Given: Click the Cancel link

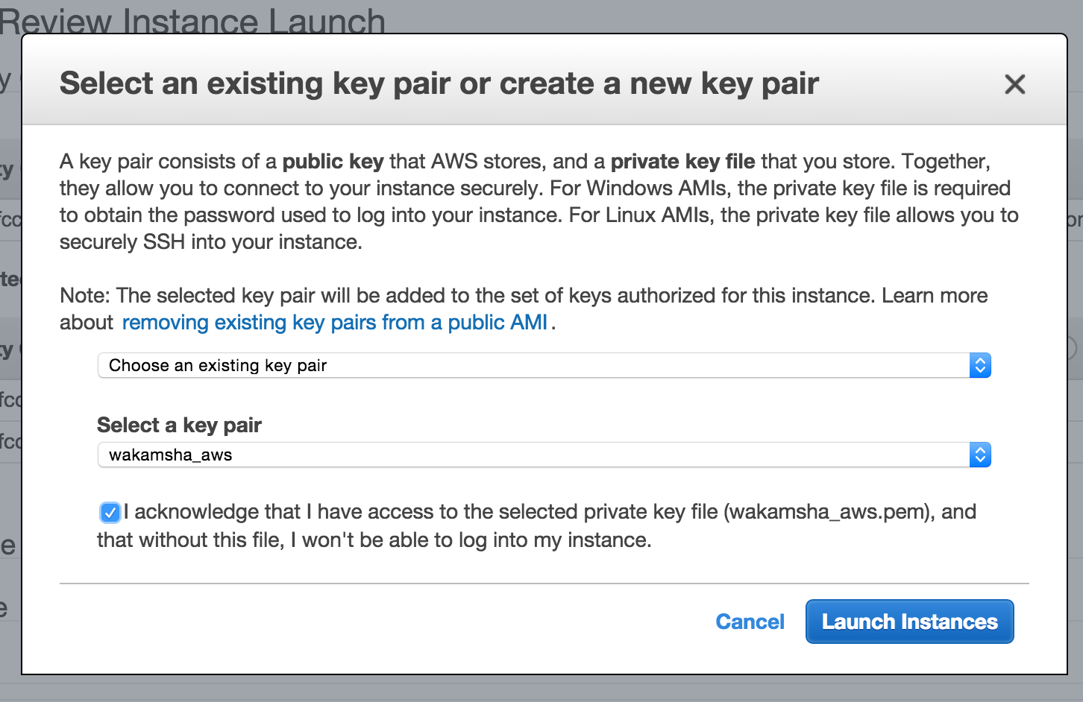Looking at the screenshot, I should pyautogui.click(x=750, y=622).
